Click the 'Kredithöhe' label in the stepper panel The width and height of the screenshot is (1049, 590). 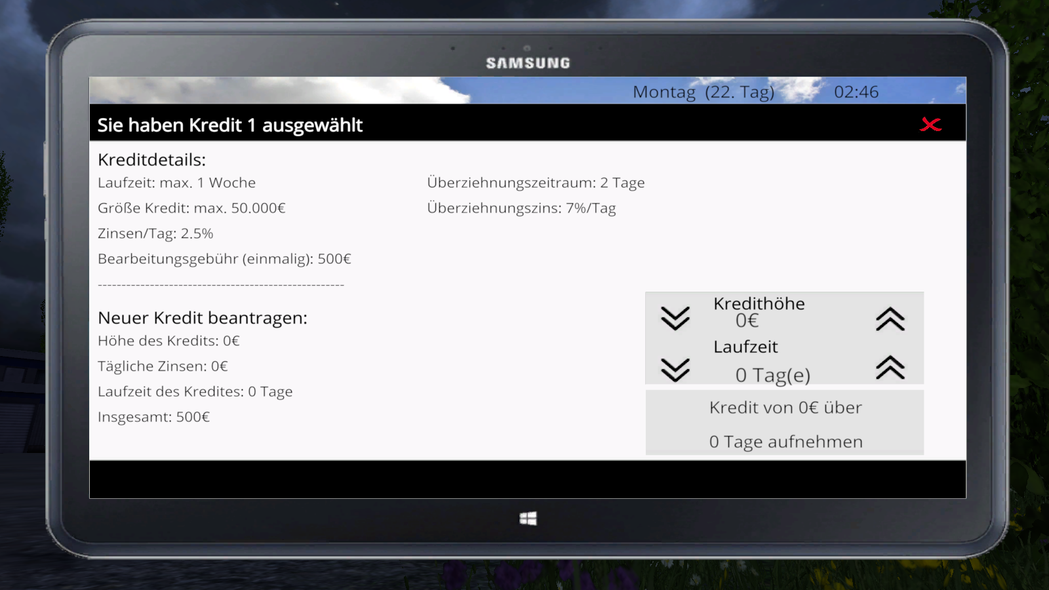(x=759, y=304)
